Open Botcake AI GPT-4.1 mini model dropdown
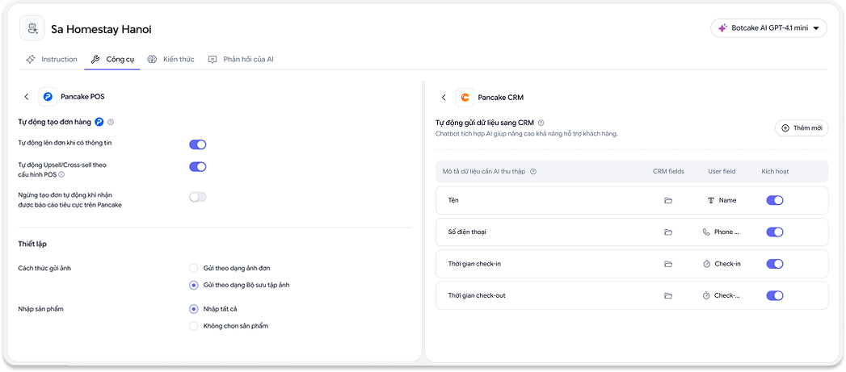 coord(769,28)
